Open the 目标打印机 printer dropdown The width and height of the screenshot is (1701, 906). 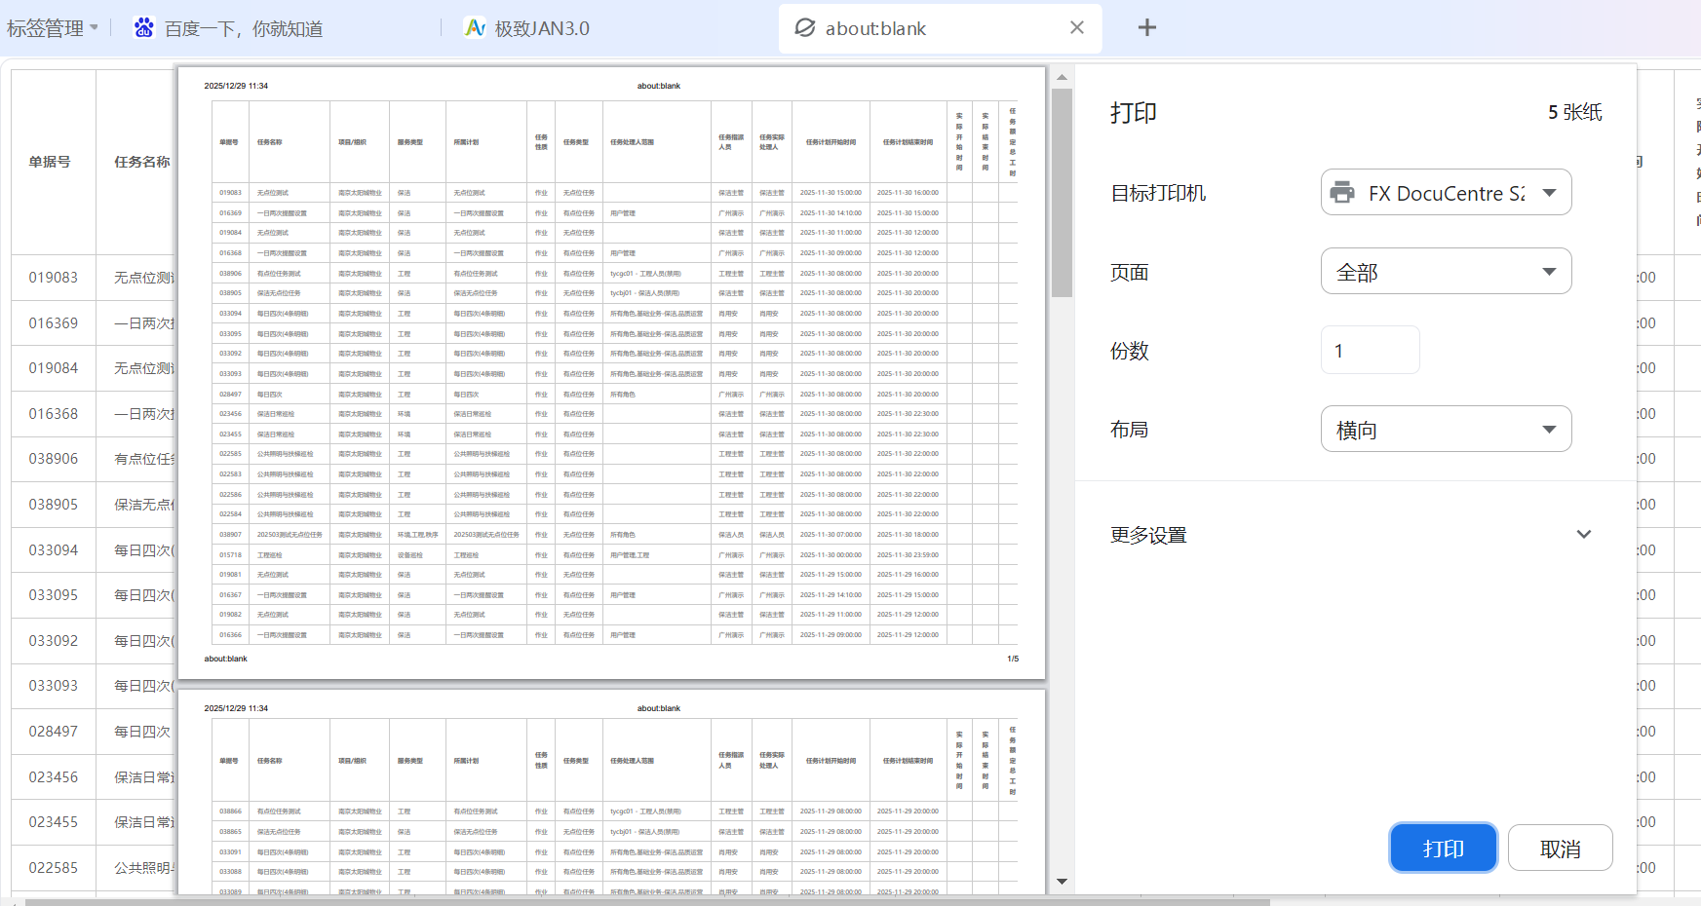click(1446, 193)
